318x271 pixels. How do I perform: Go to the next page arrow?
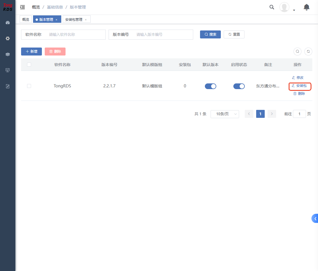point(272,114)
